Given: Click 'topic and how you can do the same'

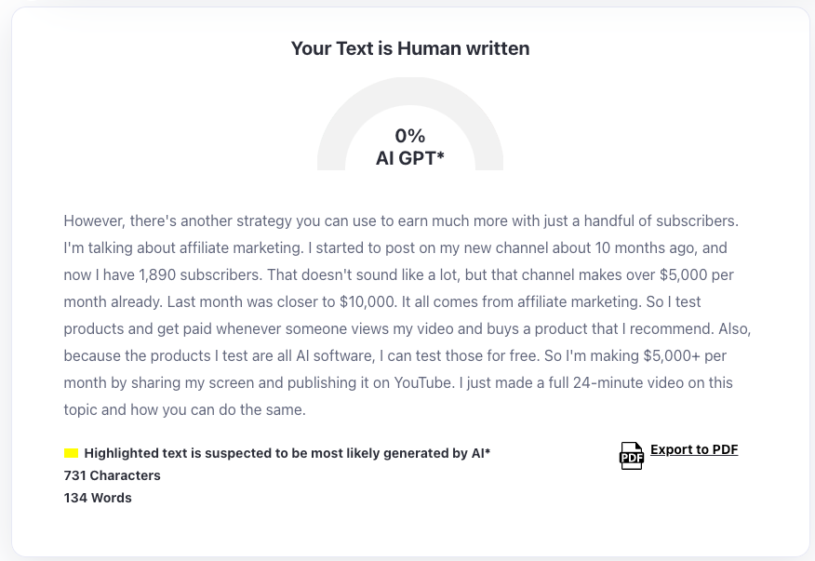Looking at the screenshot, I should click(184, 409).
